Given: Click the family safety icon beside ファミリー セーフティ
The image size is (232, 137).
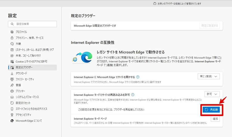Looking at the screenshot, I should click(12, 79).
